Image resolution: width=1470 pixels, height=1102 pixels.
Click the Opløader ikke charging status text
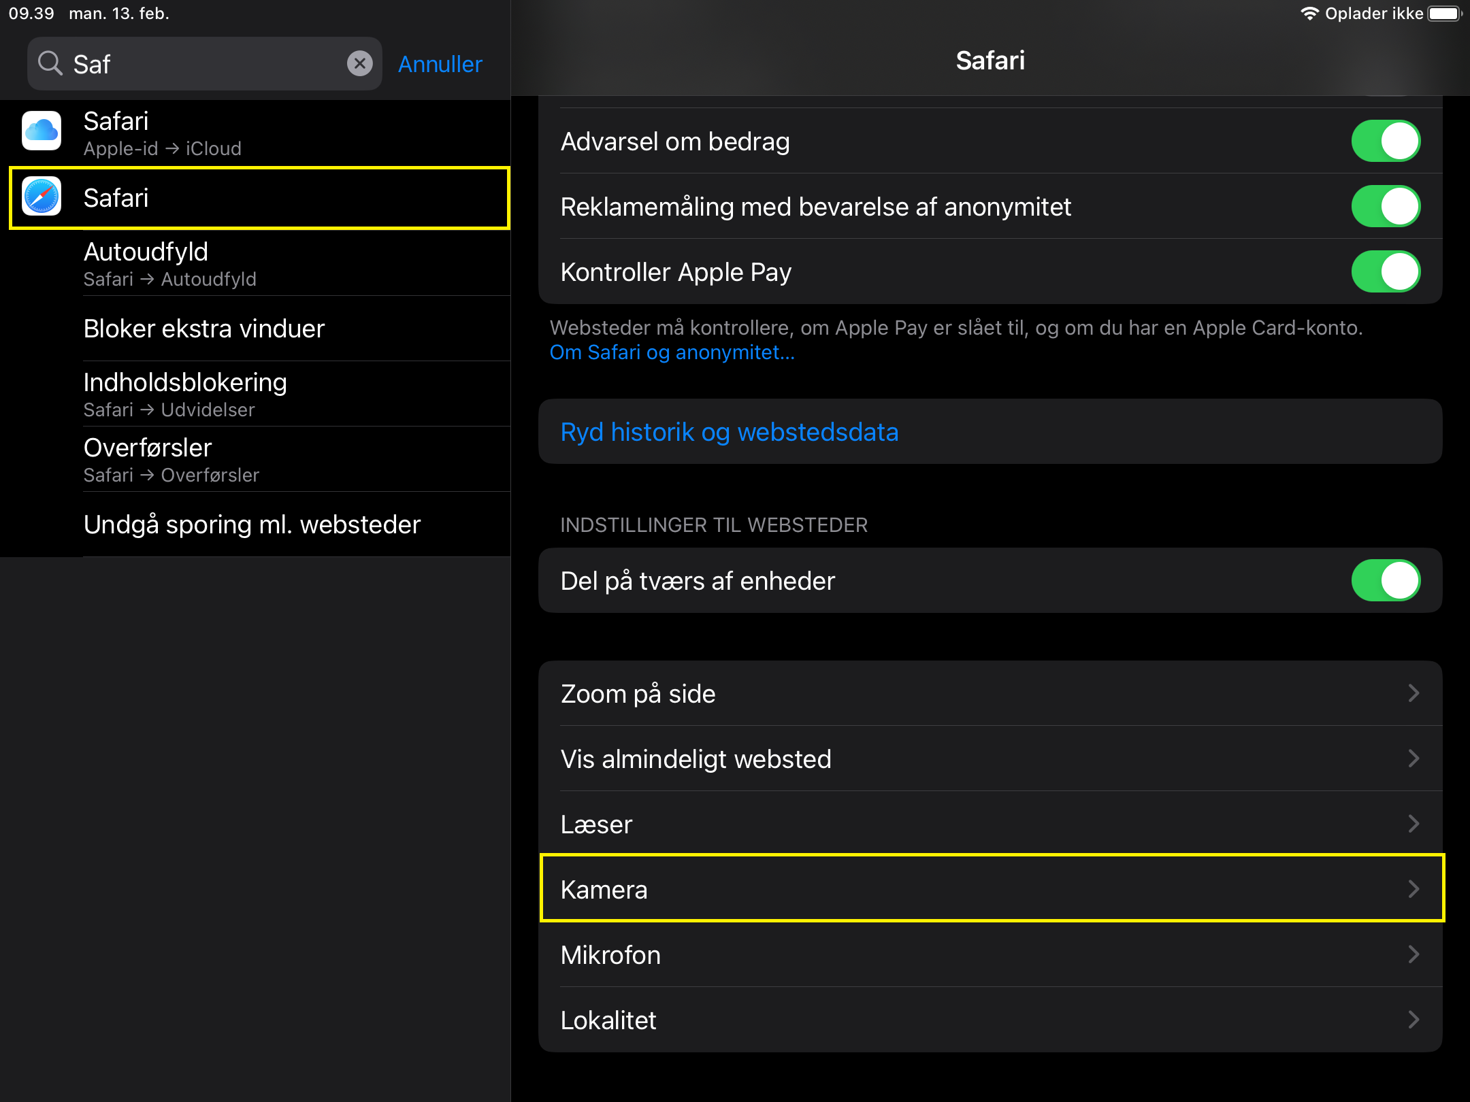pyautogui.click(x=1374, y=14)
